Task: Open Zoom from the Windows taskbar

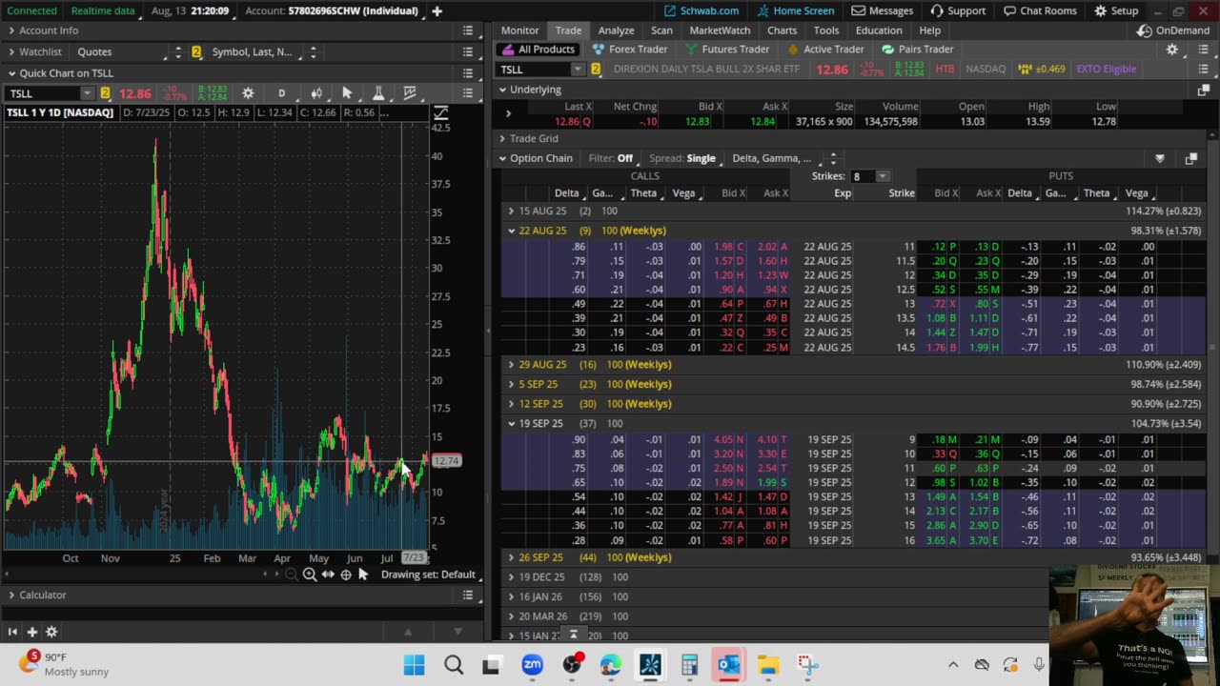Action: point(532,665)
